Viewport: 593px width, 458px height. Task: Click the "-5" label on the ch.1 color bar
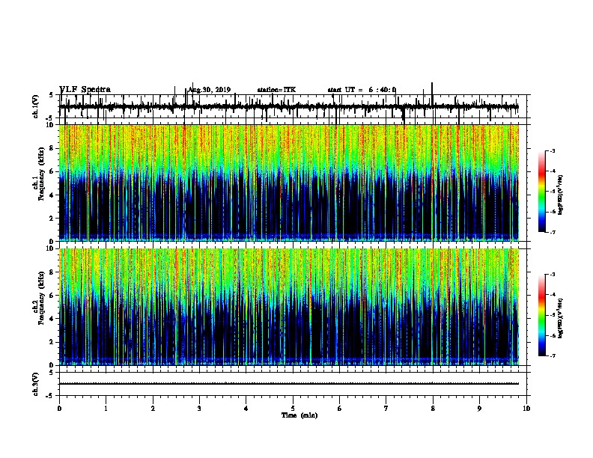[x=553, y=192]
